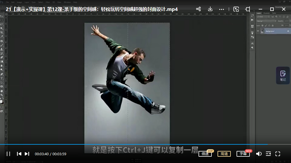Image resolution: width=291 pixels, height=163 pixels.
Task: Toggle shape layer filter icon
Action: (284, 17)
